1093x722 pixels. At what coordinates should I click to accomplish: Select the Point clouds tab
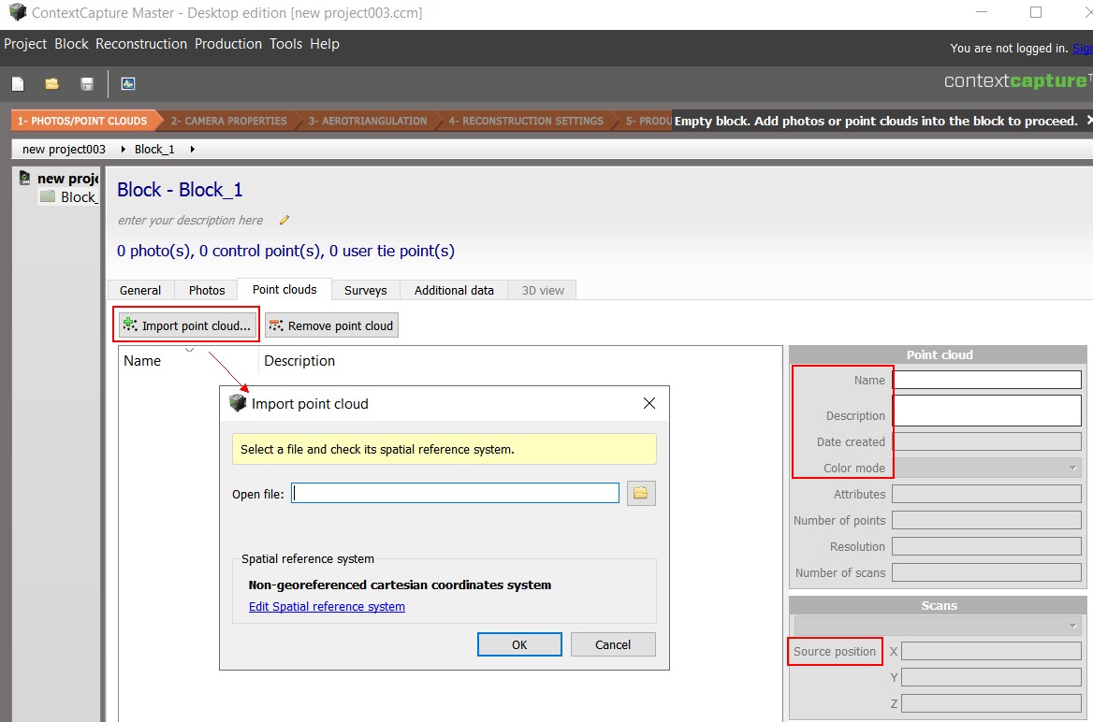point(284,289)
